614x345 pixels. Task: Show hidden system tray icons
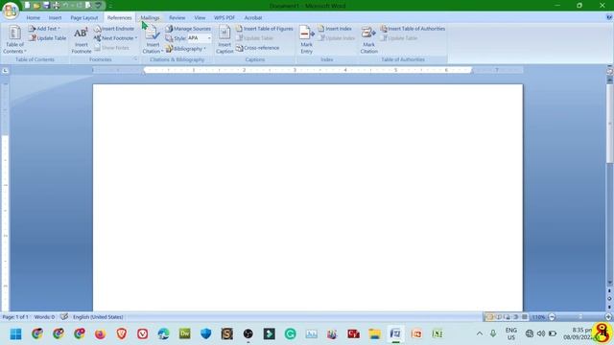pos(480,333)
